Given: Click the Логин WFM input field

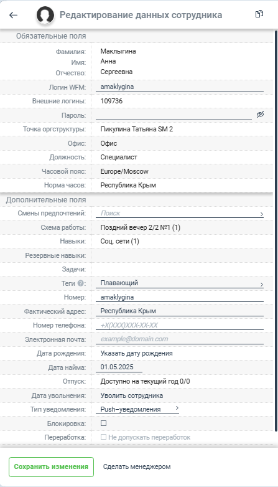Looking at the screenshot, I should [x=180, y=87].
